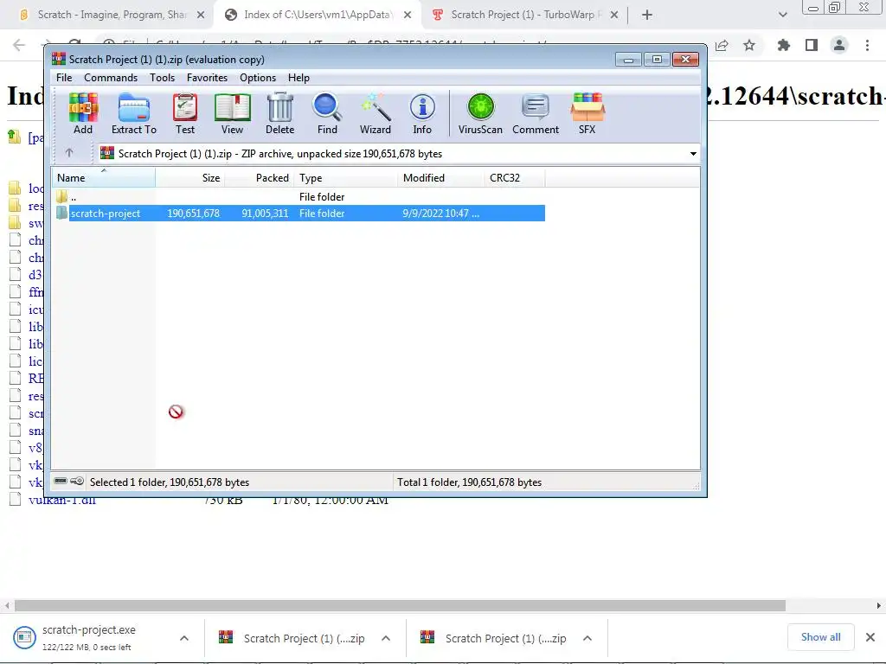
Task: Show archive Info
Action: click(422, 113)
